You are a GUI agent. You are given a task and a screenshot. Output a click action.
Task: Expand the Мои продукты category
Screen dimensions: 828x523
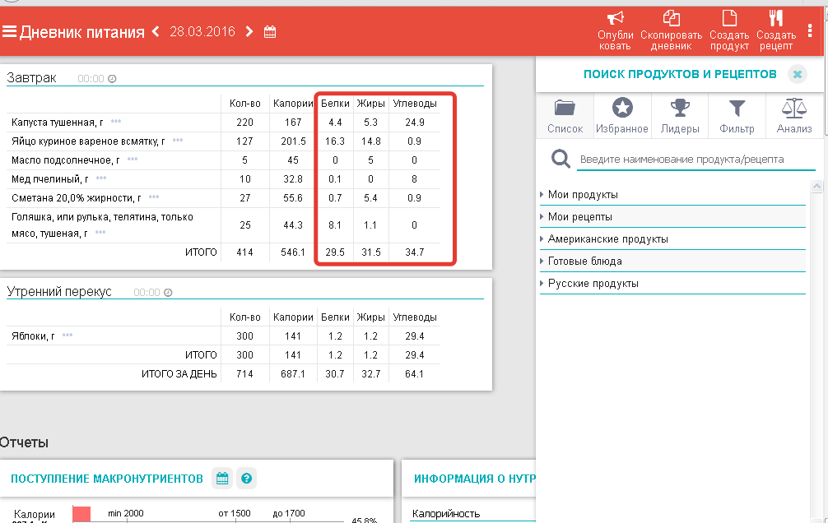tap(583, 195)
